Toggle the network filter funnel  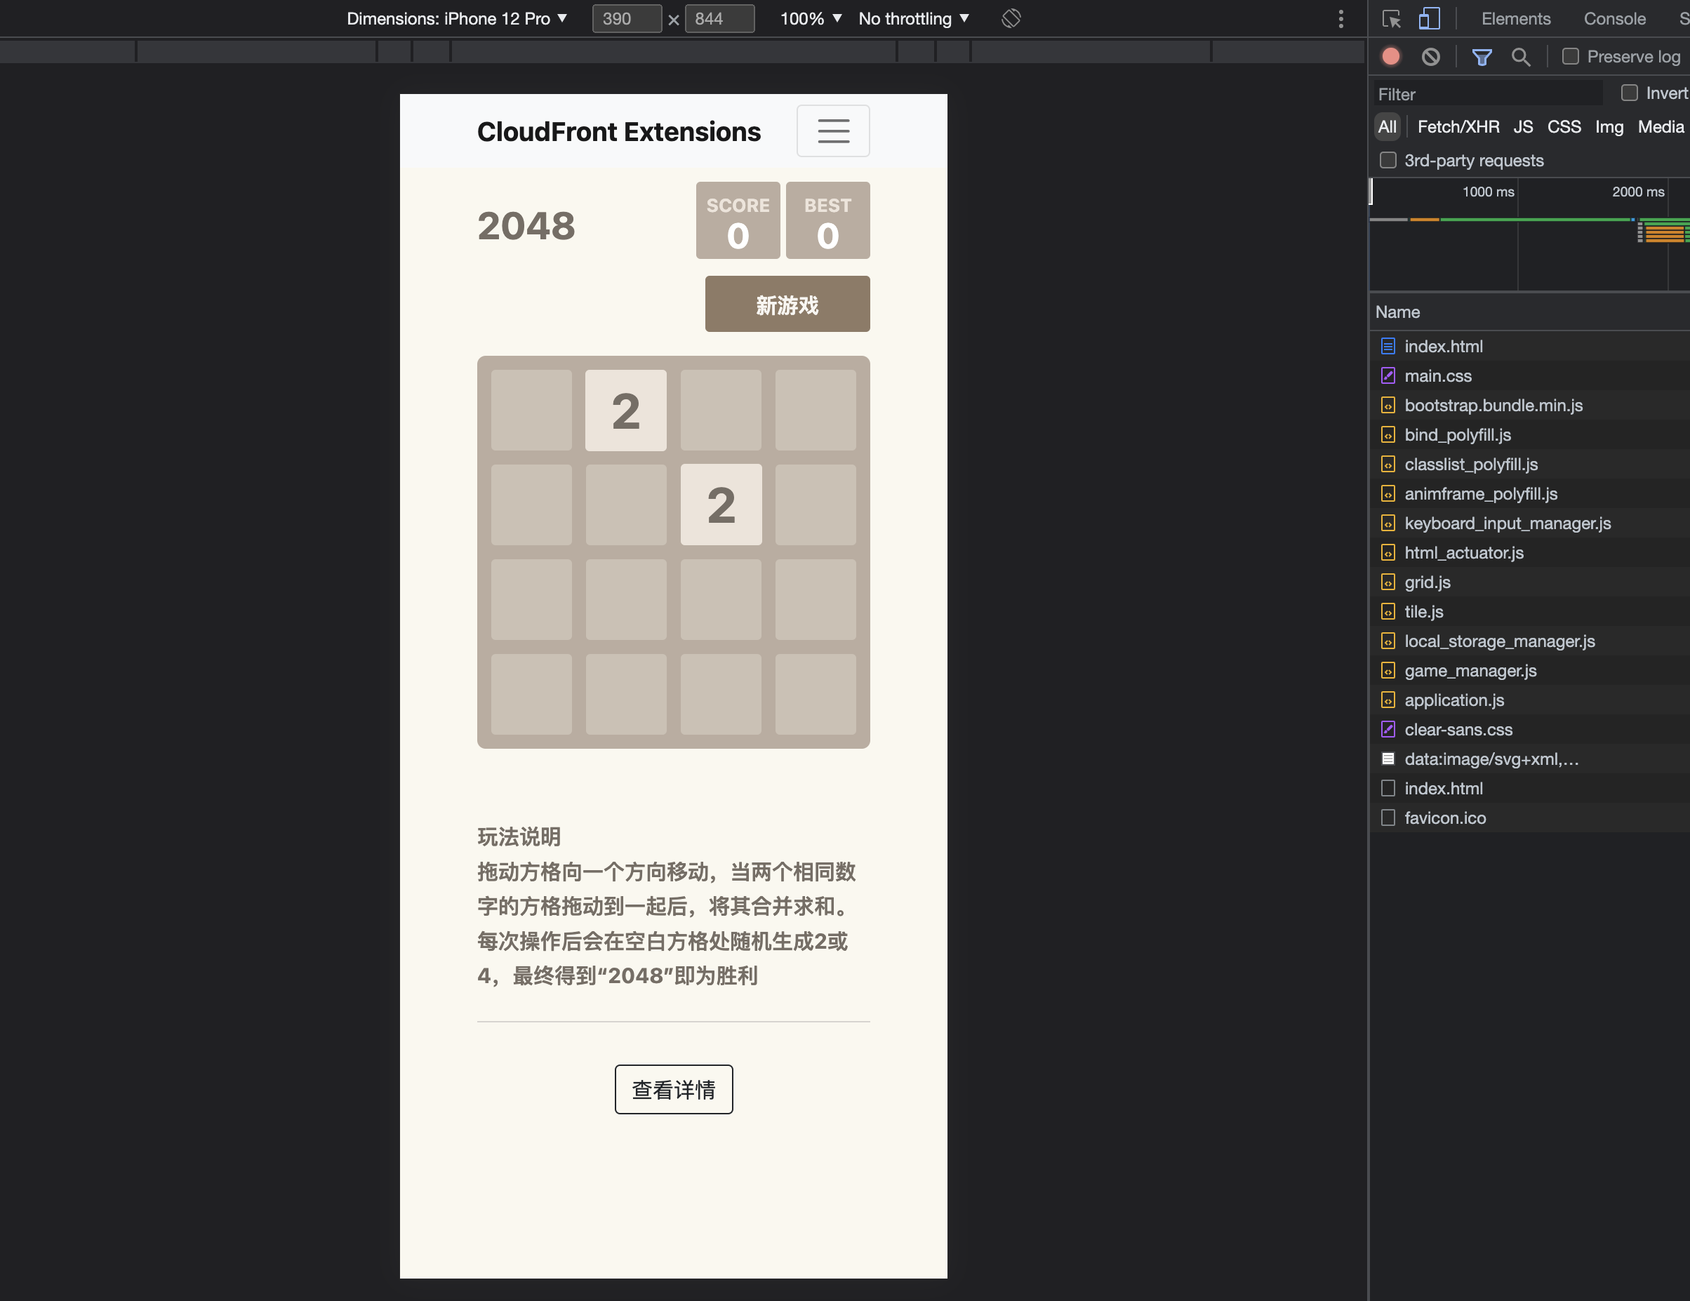[x=1481, y=56]
